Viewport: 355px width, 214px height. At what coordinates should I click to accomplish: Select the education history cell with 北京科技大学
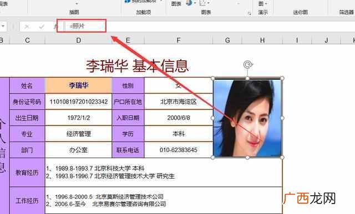point(164,173)
